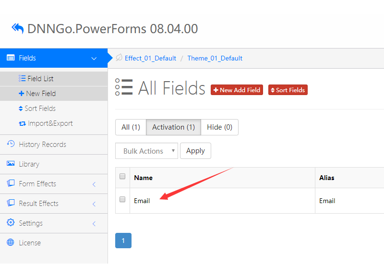Open the Bulk Actions dropdown
The height and width of the screenshot is (278, 384).
coord(146,151)
